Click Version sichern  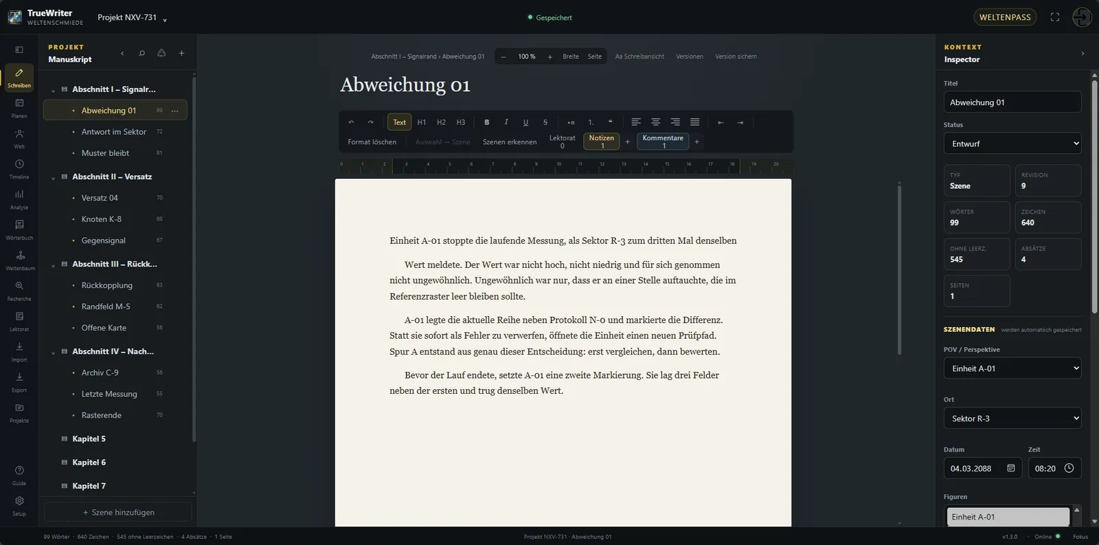pos(736,56)
